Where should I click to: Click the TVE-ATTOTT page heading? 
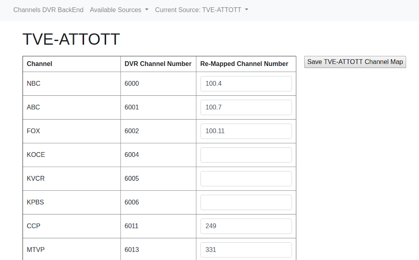71,39
